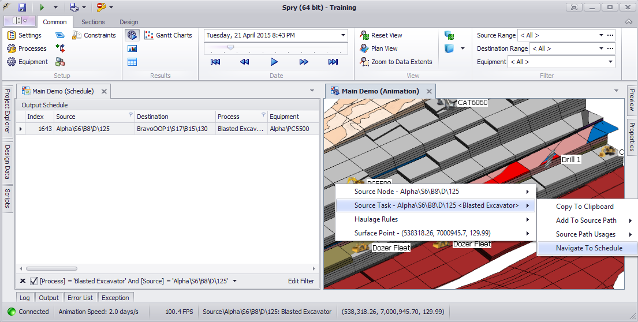The height and width of the screenshot is (322, 638).
Task: Open Equipment in Setup group
Action: 27,62
